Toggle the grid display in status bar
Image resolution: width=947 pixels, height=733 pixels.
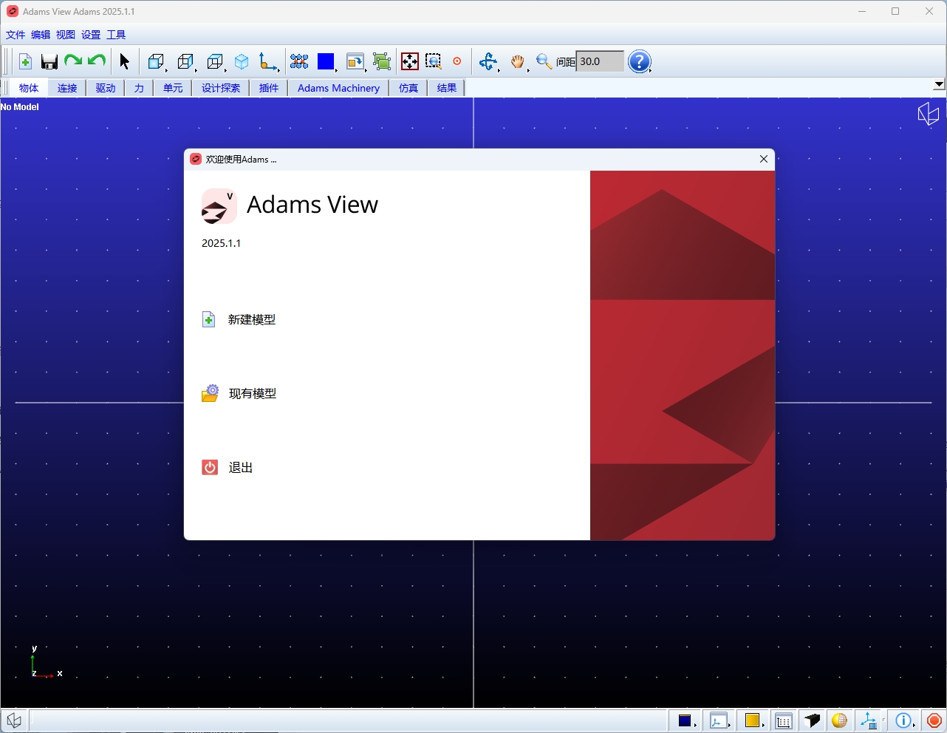tap(784, 720)
